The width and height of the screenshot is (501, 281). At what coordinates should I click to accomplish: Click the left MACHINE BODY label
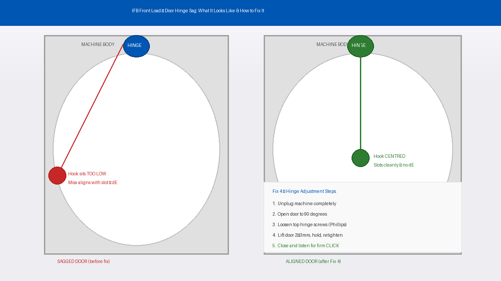(98, 45)
